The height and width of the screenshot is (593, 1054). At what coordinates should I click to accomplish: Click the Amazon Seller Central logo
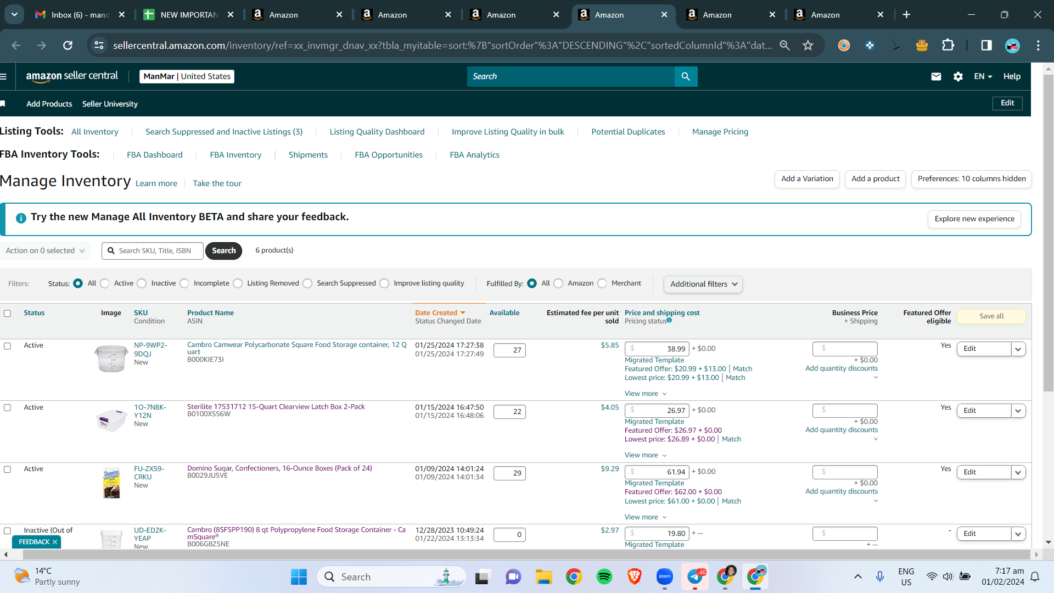pos(72,76)
